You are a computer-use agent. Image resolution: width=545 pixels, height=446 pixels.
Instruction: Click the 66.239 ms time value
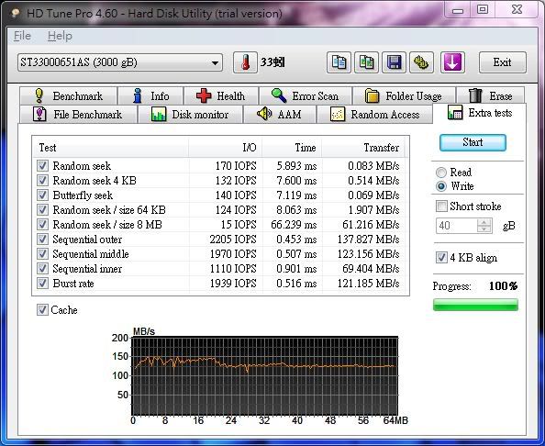tap(294, 225)
